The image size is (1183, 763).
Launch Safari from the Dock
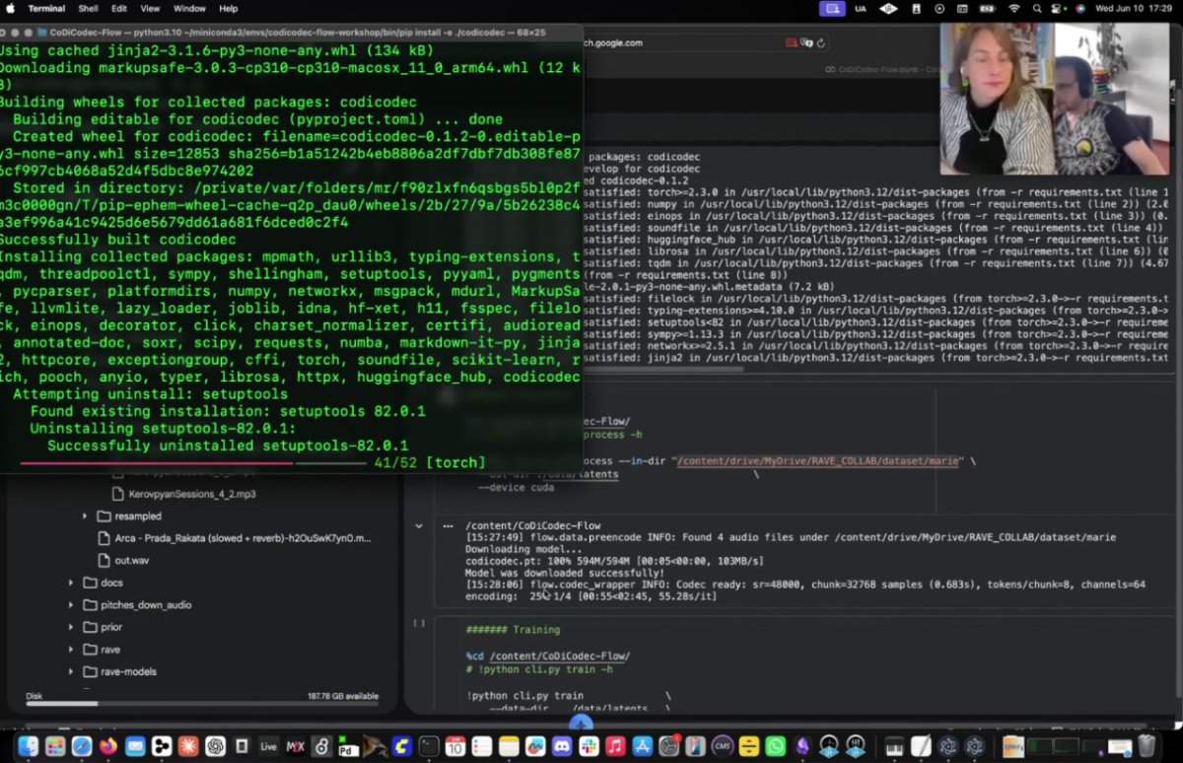tap(82, 746)
